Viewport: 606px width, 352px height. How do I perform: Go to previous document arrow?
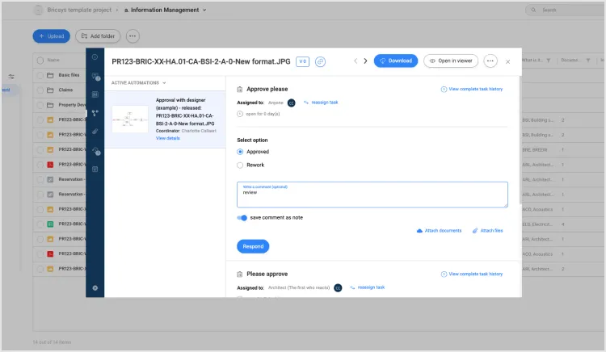coord(356,61)
